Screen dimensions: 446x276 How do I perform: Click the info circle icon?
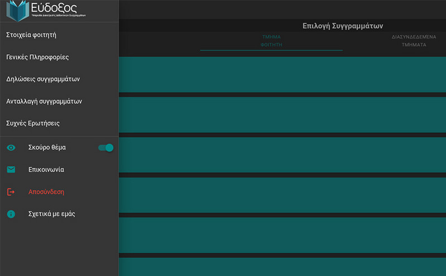click(11, 214)
